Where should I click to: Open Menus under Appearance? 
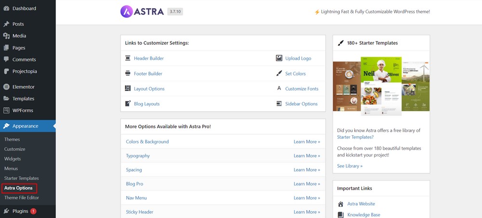(x=11, y=168)
